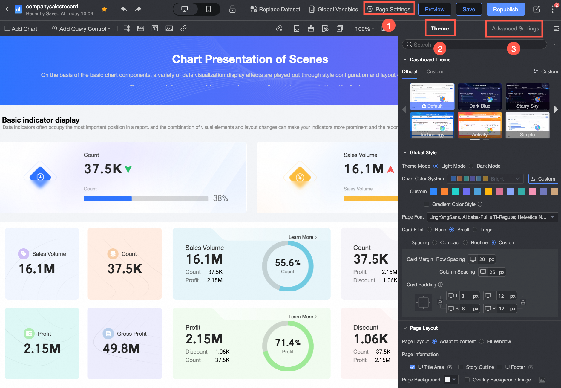Collapse the Dashboard Theme section
The height and width of the screenshot is (388, 561).
[x=405, y=59]
